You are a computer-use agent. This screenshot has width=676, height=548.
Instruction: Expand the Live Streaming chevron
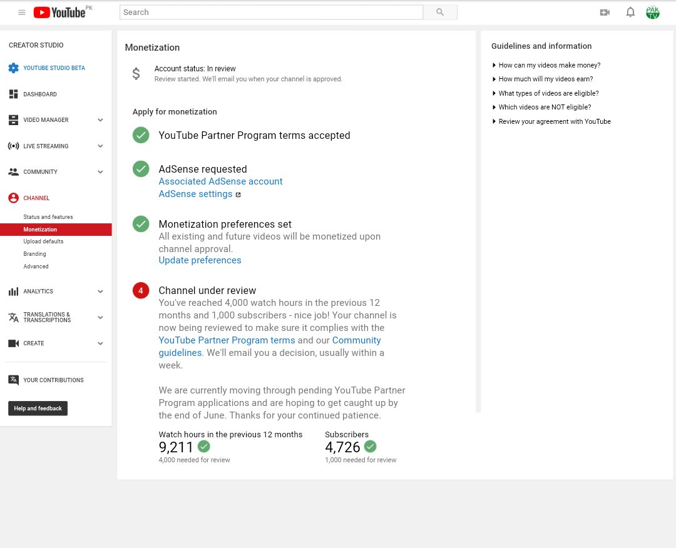click(100, 146)
